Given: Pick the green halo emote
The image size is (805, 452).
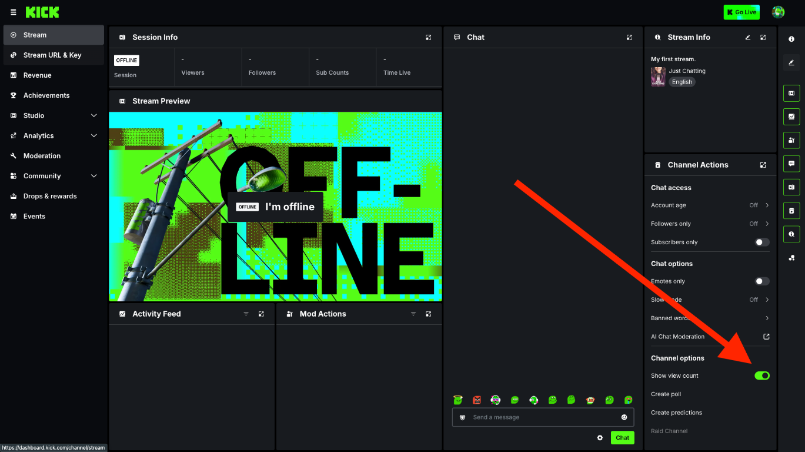Looking at the screenshot, I should [458, 400].
